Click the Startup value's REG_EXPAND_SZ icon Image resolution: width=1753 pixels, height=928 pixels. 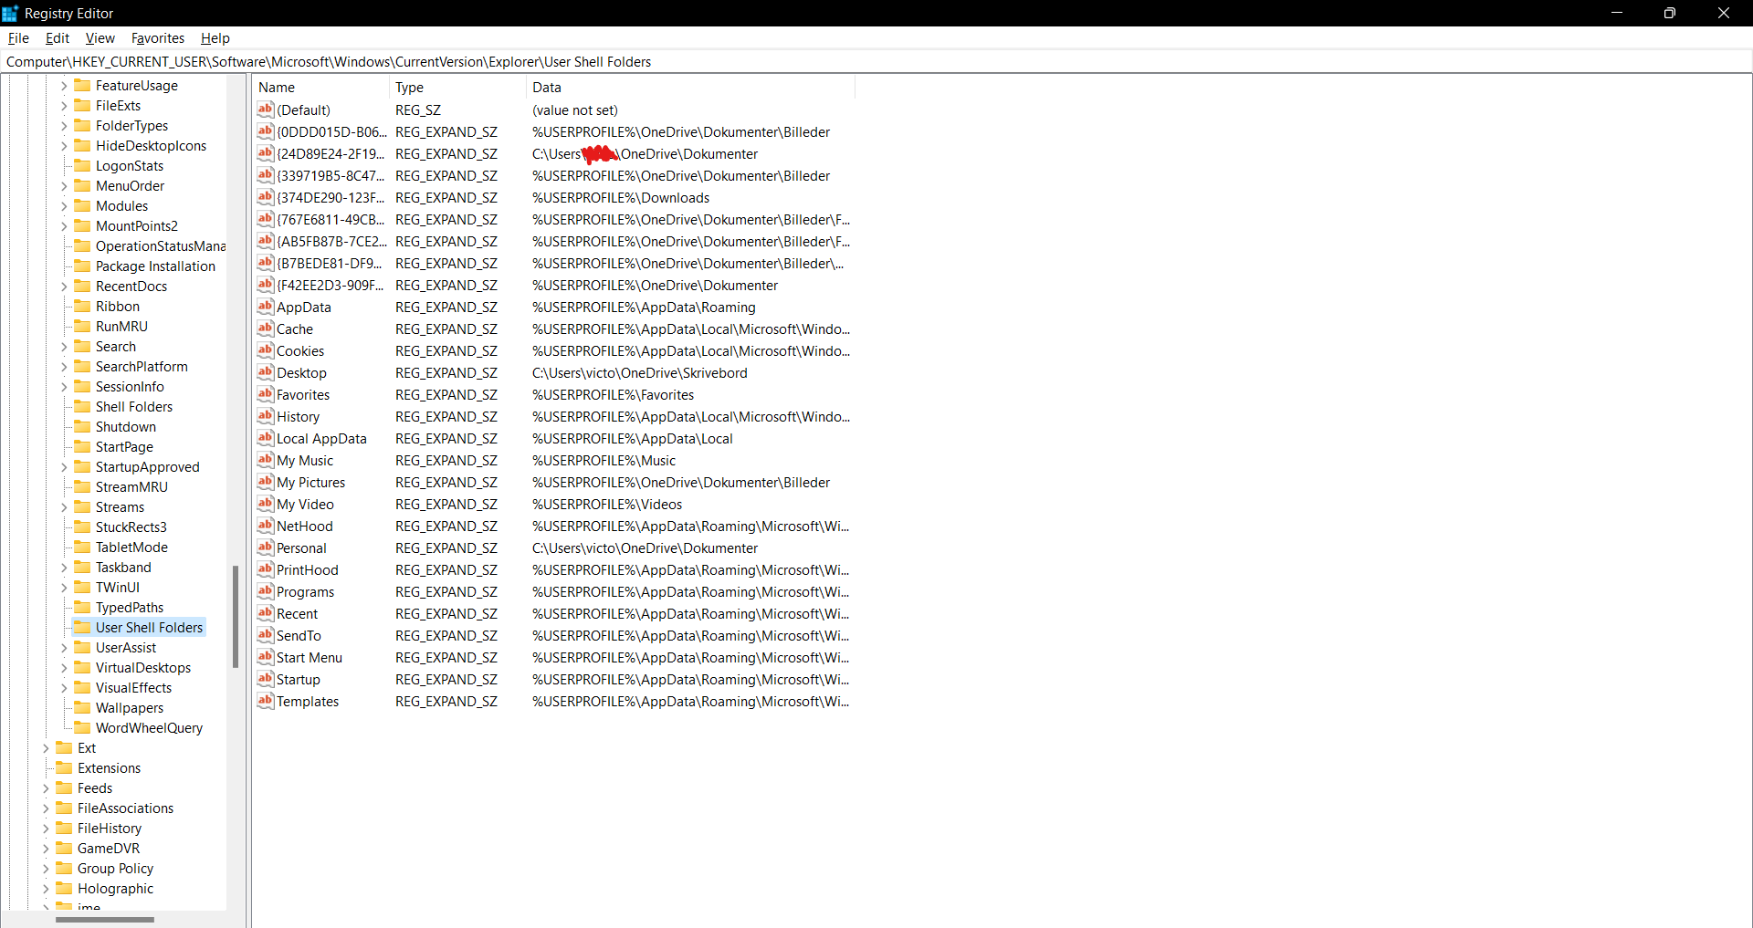click(x=265, y=679)
